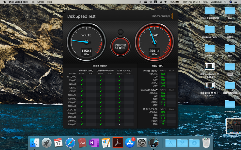Image resolution: width=241 pixels, height=150 pixels.
Task: Click the 'How Fast?' heading
Action: point(158,66)
